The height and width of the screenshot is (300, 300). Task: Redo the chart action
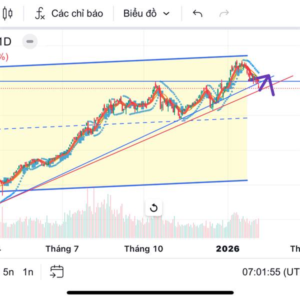(224, 13)
